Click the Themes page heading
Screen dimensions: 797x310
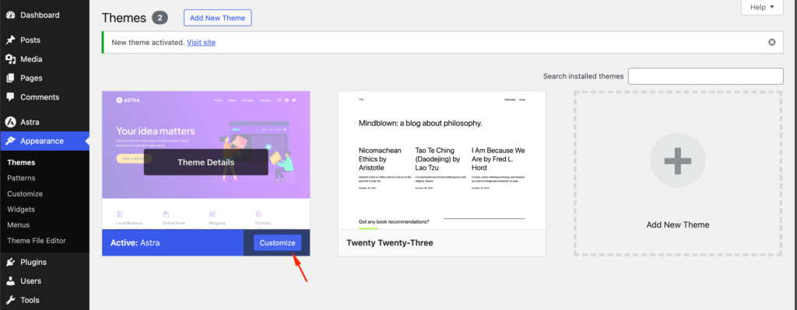coord(124,18)
